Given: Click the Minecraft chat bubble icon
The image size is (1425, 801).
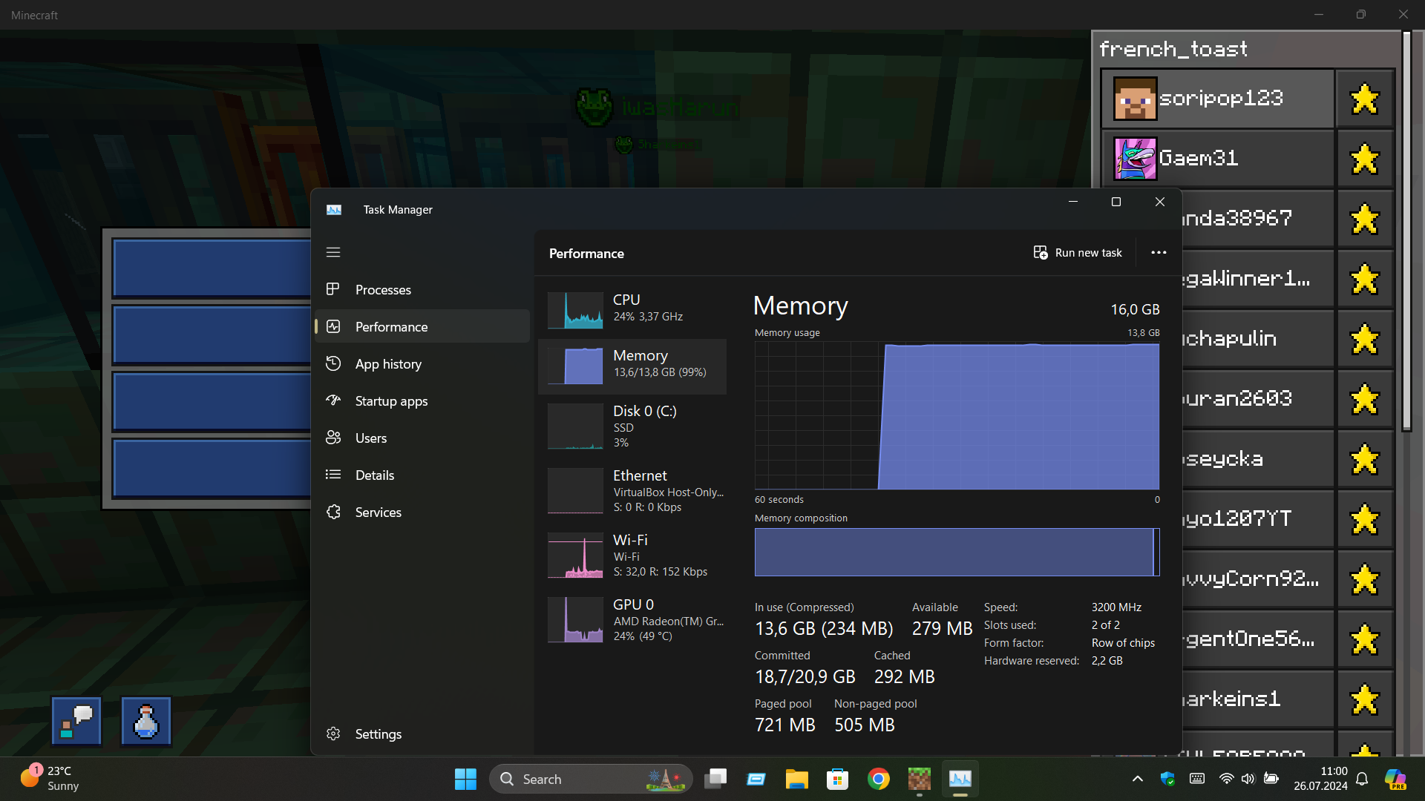Looking at the screenshot, I should (x=76, y=720).
